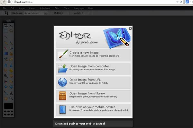Select the rectangular Marquee tool
193x128 pixels.
6,31
